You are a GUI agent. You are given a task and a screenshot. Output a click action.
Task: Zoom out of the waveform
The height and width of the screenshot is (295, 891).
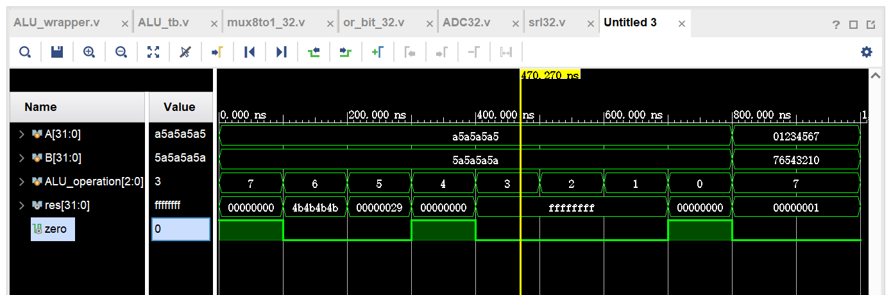pyautogui.click(x=121, y=52)
